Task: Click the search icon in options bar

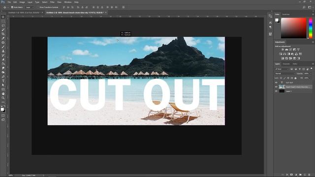Action: pyautogui.click(x=304, y=7)
